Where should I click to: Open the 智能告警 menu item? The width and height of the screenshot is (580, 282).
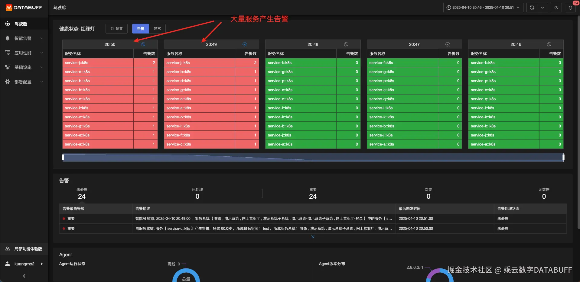(x=24, y=38)
